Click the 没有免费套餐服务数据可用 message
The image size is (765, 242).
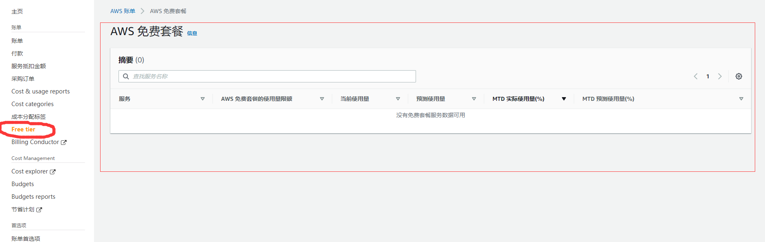pos(430,115)
